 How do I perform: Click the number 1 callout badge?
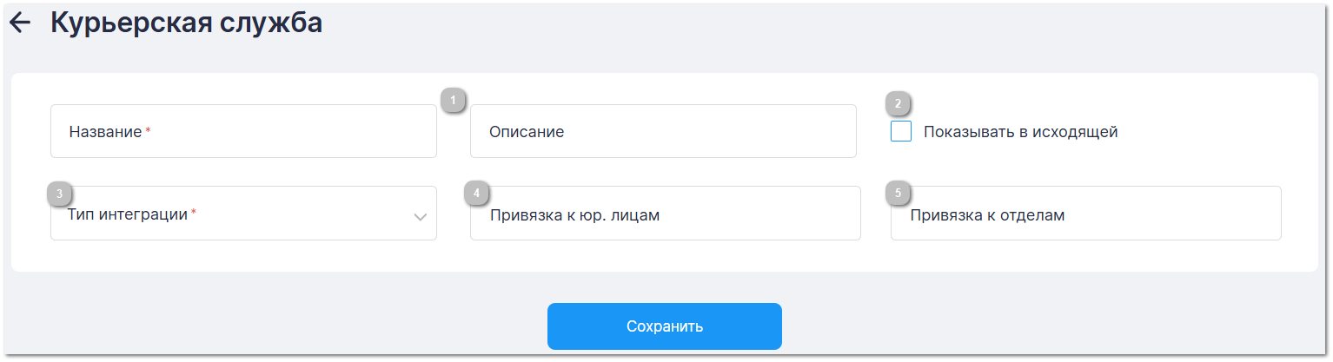pyautogui.click(x=452, y=100)
